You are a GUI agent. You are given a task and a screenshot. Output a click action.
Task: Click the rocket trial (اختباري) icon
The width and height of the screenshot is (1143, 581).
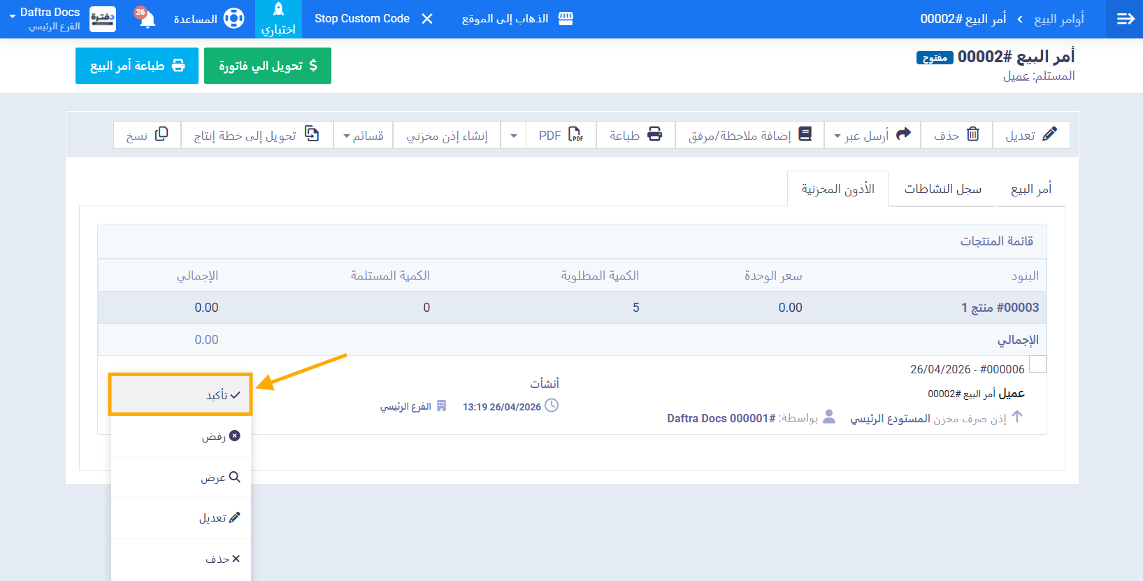tap(278, 10)
